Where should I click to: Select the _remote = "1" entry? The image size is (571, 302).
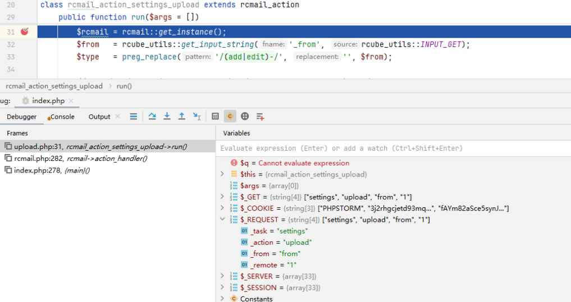(393, 265)
